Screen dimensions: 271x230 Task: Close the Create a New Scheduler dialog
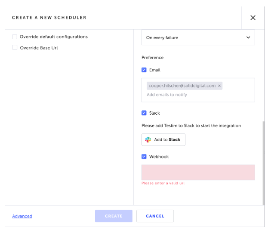253,18
